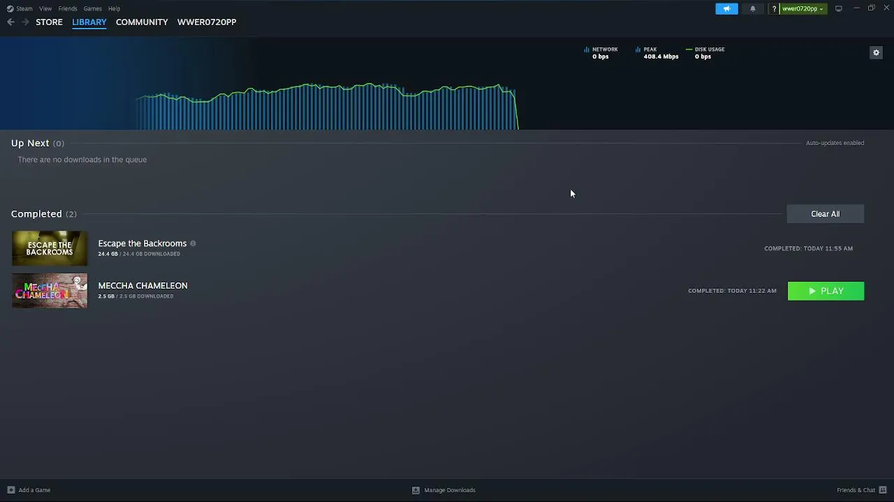The width and height of the screenshot is (894, 502).
Task: Open Manage Downloads
Action: [444, 490]
